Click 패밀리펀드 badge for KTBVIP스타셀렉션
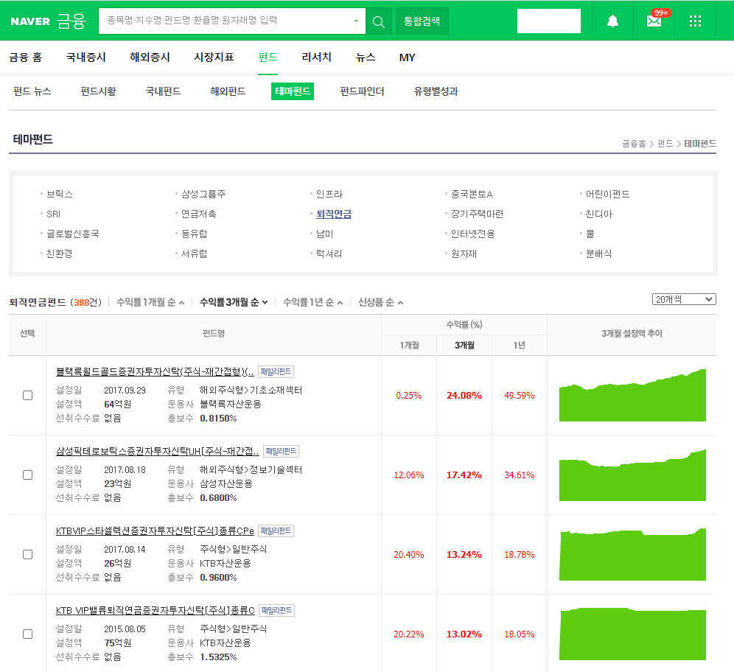The image size is (734, 672). [x=276, y=531]
